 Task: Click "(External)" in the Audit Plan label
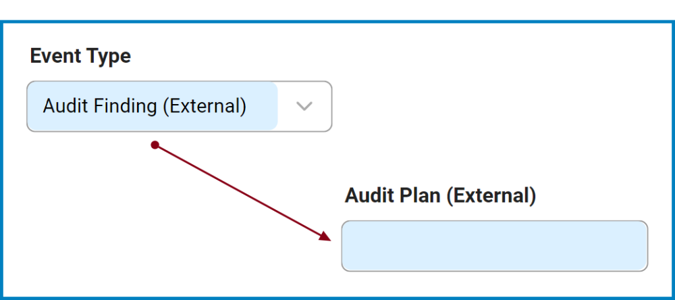tap(493, 196)
